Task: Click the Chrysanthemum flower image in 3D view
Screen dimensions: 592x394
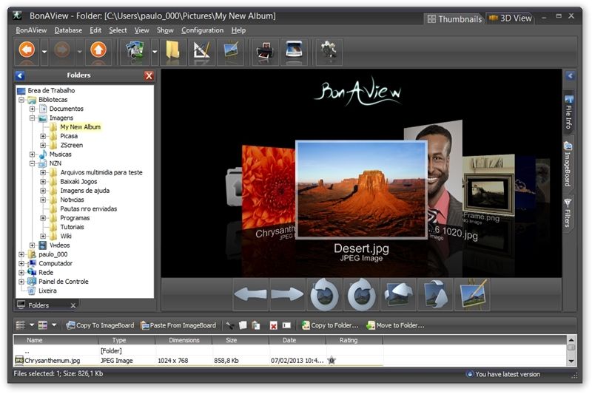Action: (x=268, y=186)
